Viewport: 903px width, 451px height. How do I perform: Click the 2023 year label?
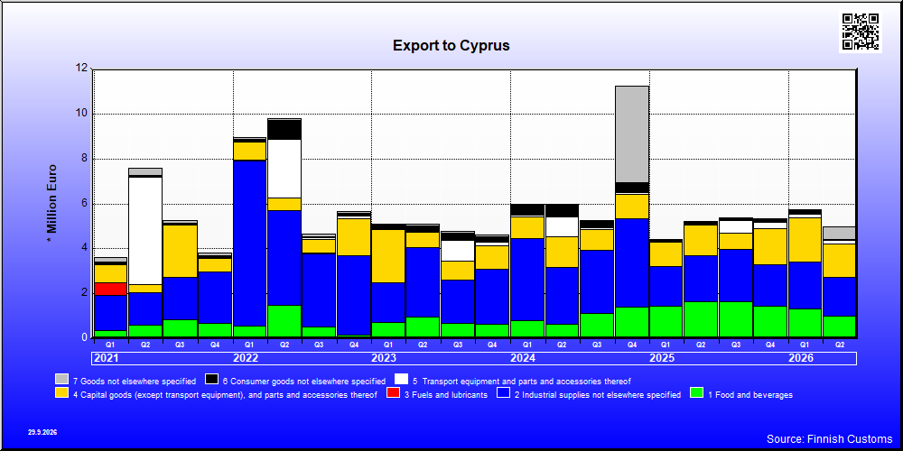coord(384,358)
